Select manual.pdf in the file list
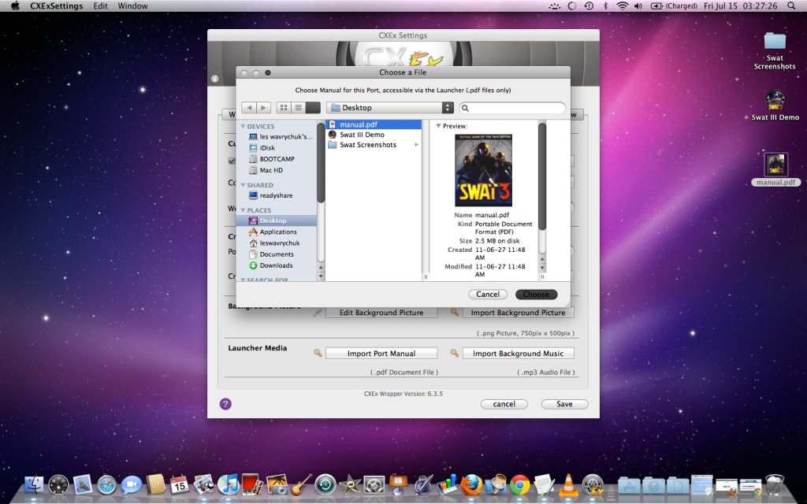Viewport: 807px width, 504px height. coord(374,124)
